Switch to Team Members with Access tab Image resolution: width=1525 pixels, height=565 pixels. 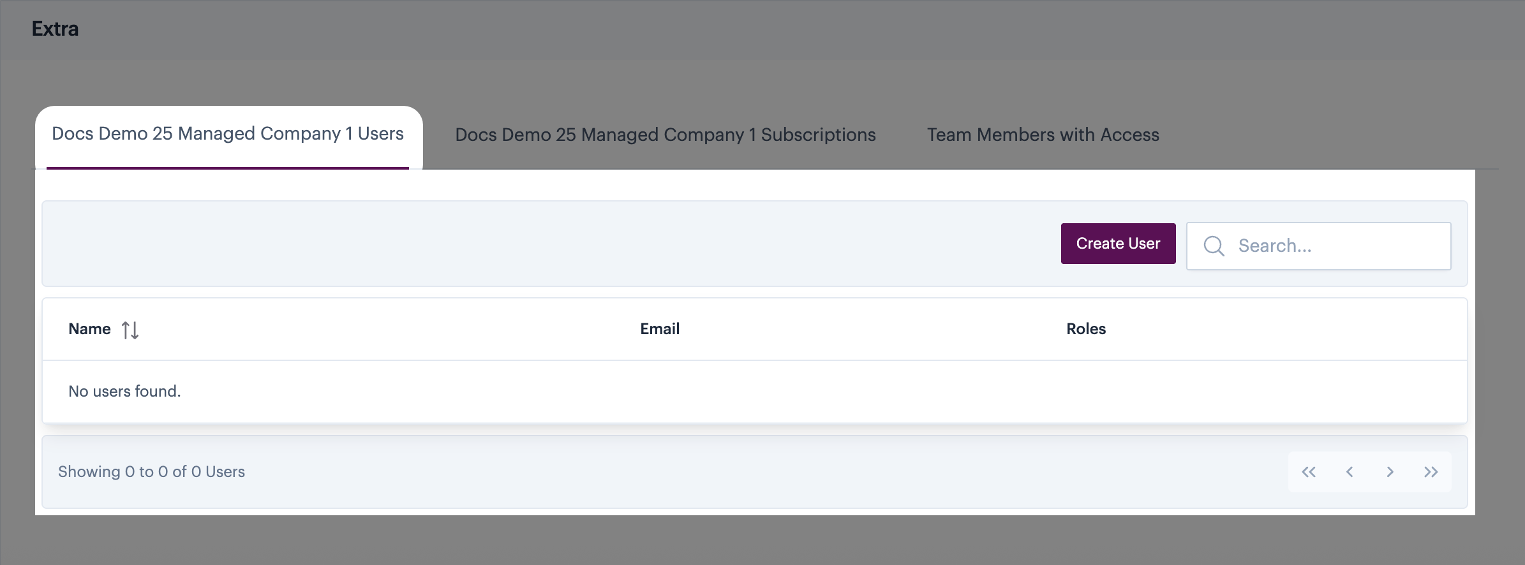1043,135
